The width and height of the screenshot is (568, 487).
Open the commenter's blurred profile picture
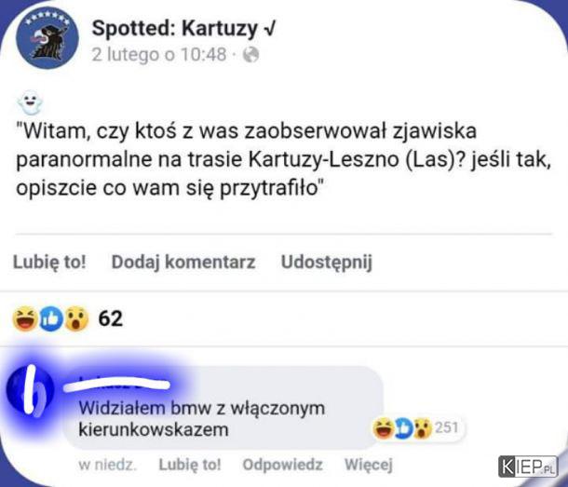[x=31, y=390]
